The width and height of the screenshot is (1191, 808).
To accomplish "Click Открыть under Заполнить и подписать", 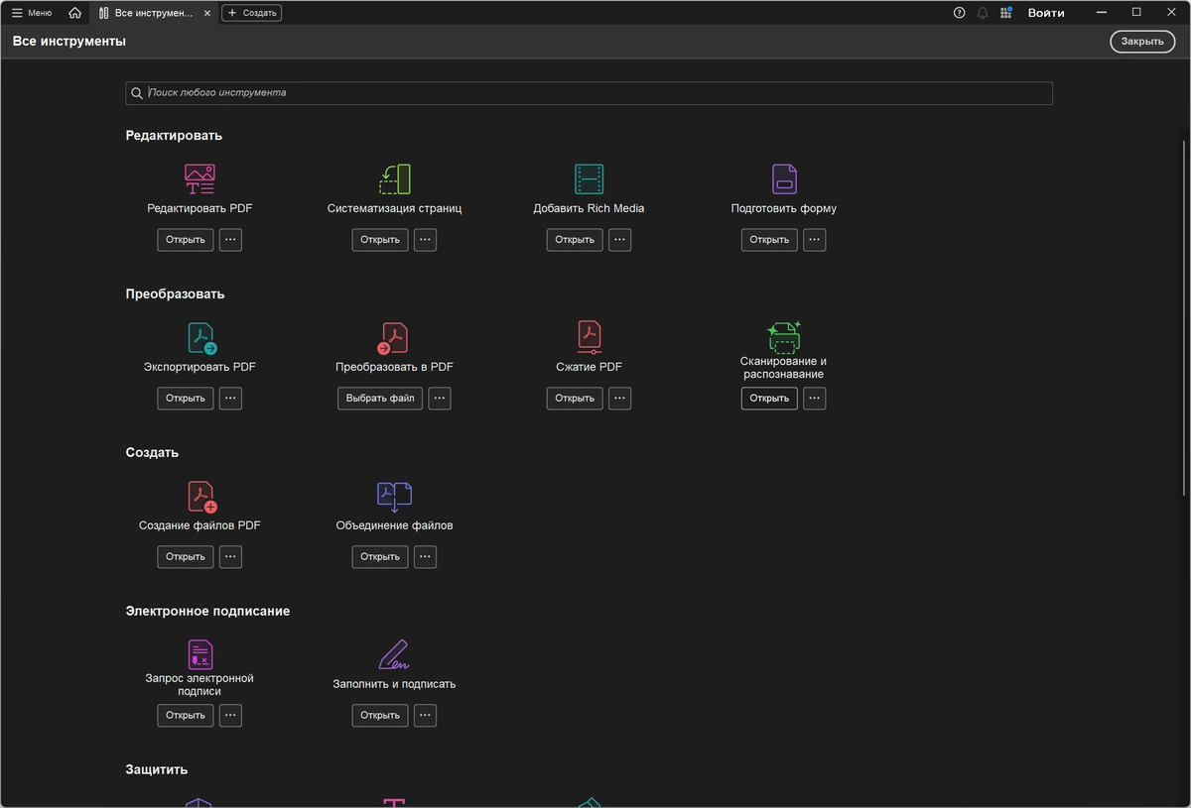I will click(x=380, y=716).
